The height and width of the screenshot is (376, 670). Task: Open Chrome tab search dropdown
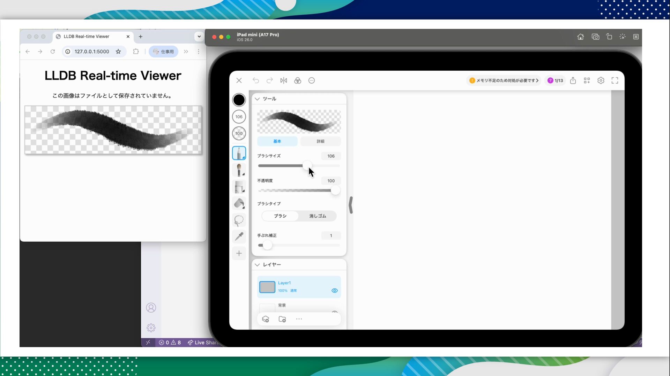(x=199, y=36)
